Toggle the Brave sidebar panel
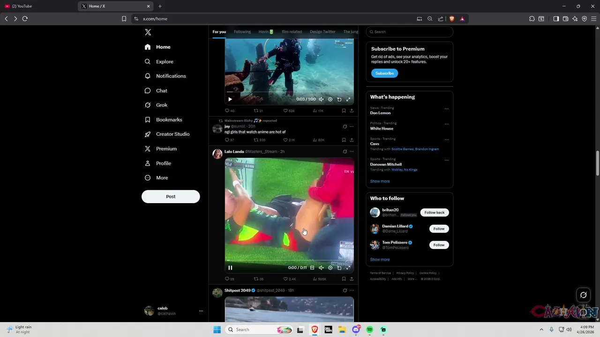 coord(556,19)
